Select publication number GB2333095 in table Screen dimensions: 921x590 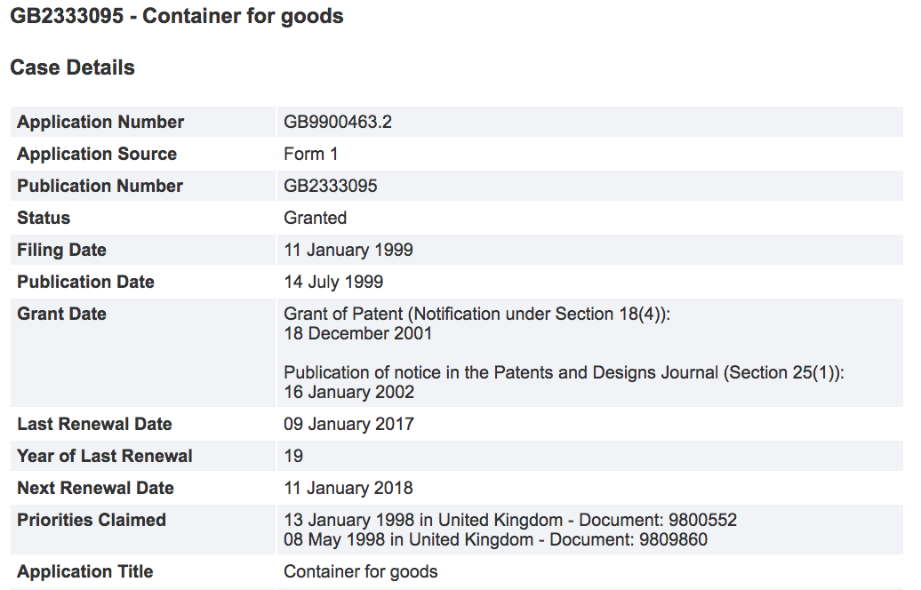(330, 186)
